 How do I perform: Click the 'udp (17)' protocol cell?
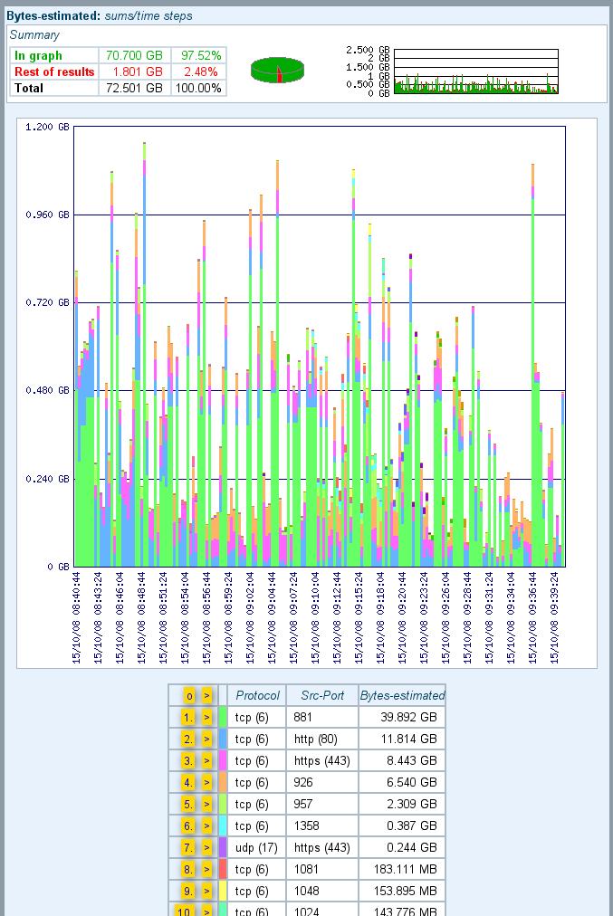point(256,847)
